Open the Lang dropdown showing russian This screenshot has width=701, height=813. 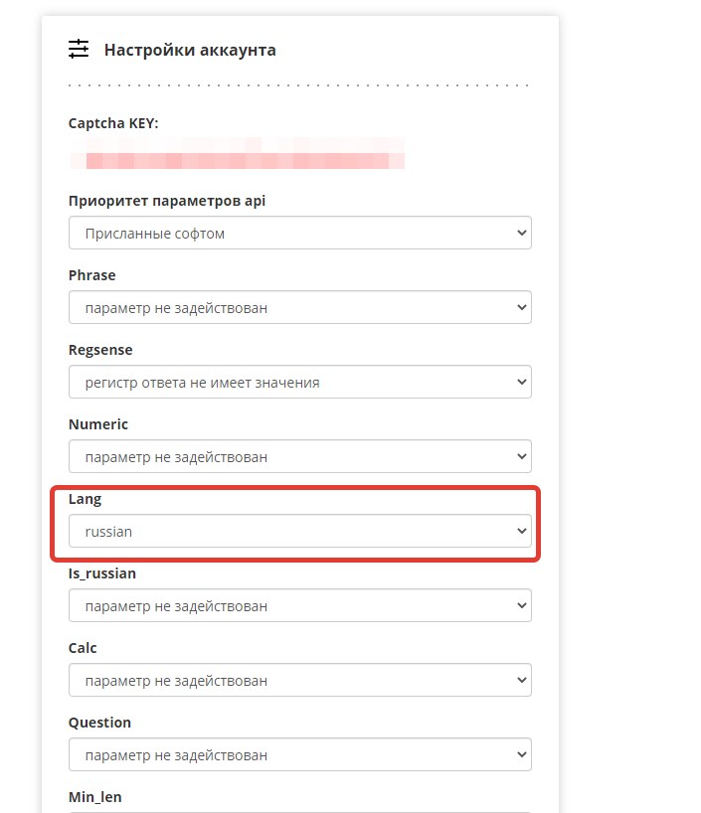coord(299,532)
